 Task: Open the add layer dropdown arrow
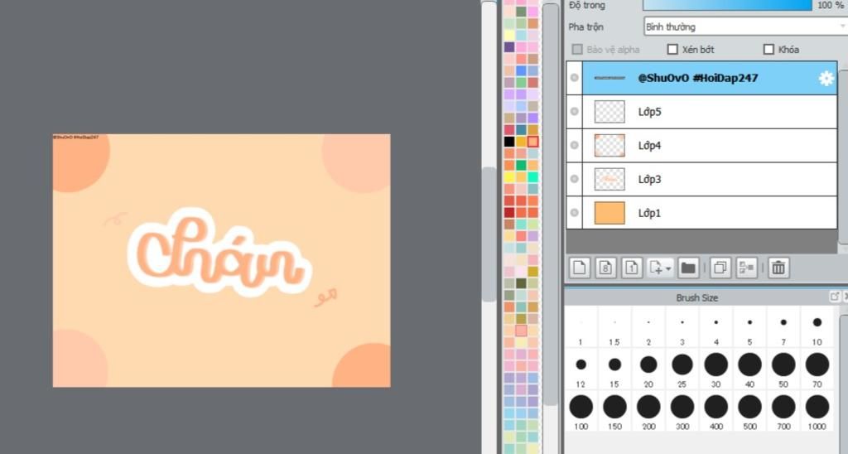pos(668,268)
